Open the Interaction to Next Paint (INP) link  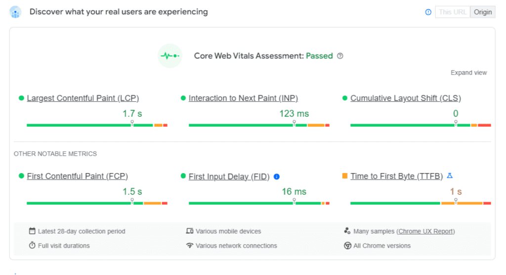[x=243, y=98]
